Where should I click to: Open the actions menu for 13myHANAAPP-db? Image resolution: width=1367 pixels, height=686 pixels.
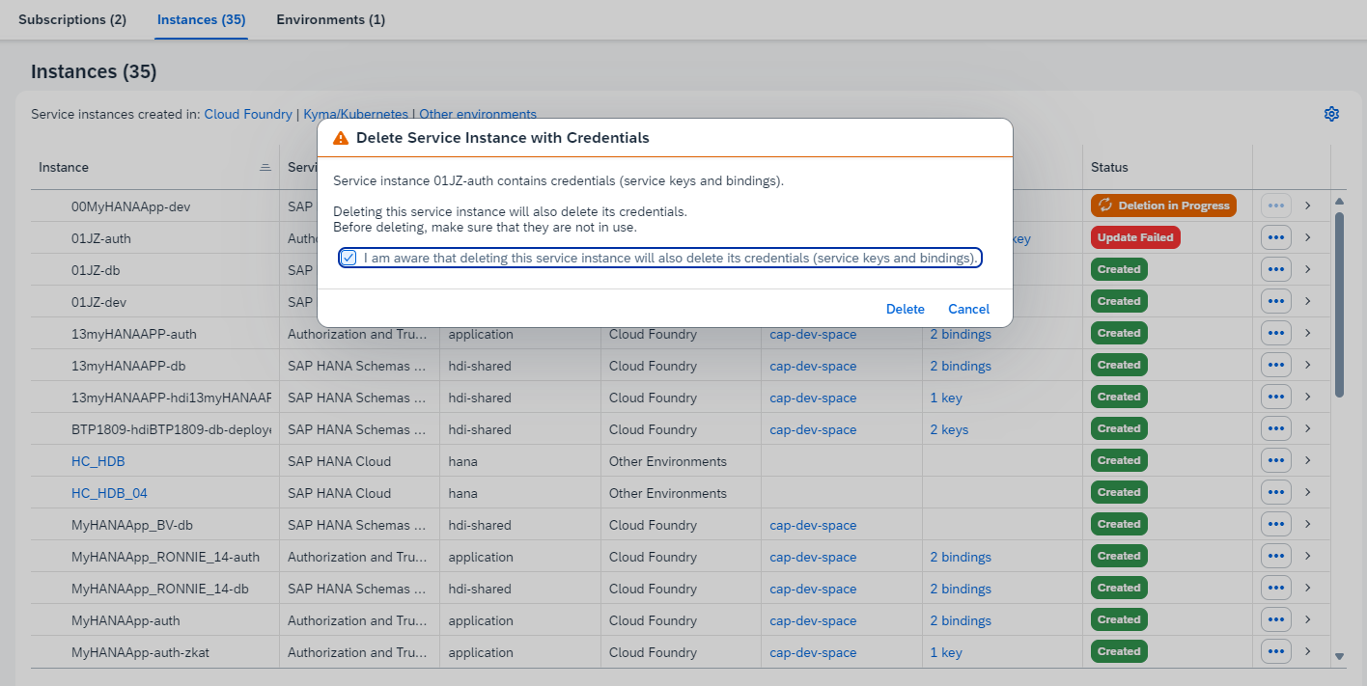click(x=1275, y=365)
